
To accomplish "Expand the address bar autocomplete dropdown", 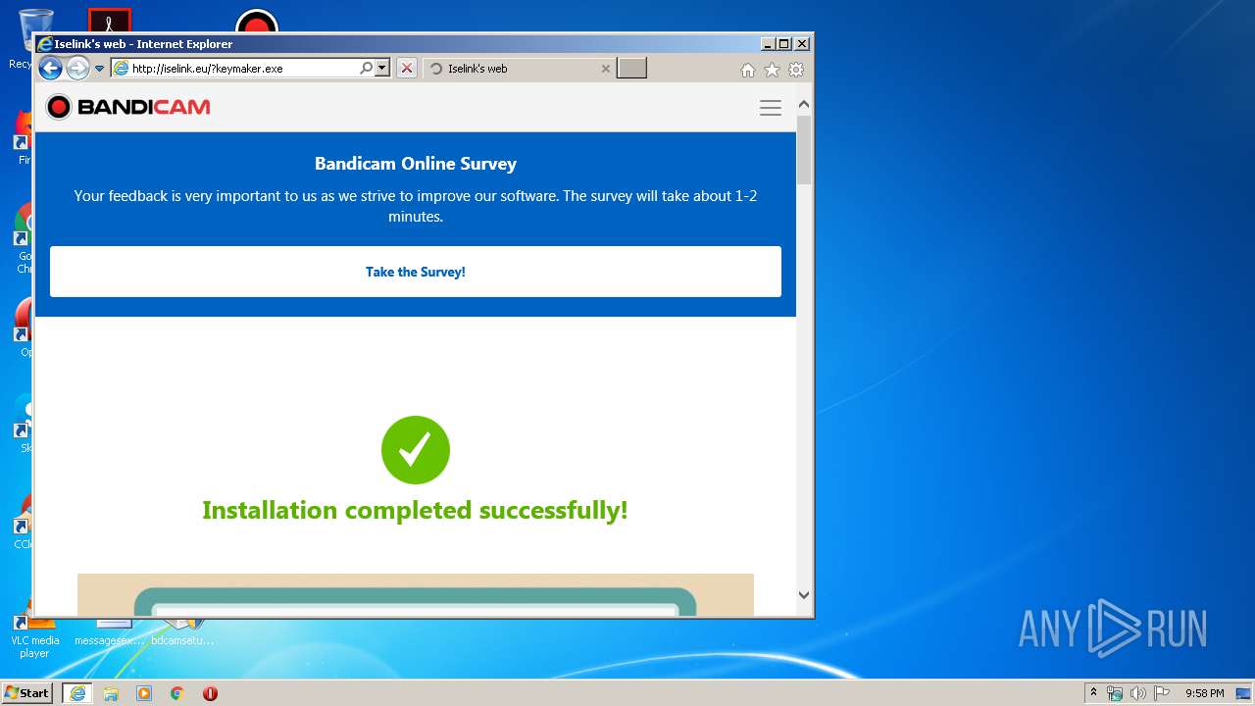I will tap(382, 69).
